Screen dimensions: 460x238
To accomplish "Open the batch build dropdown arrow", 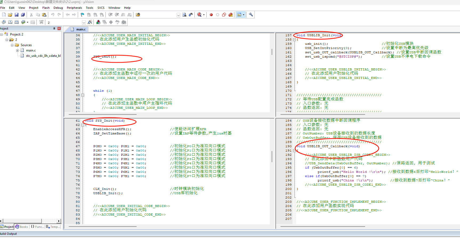I will (27, 22).
